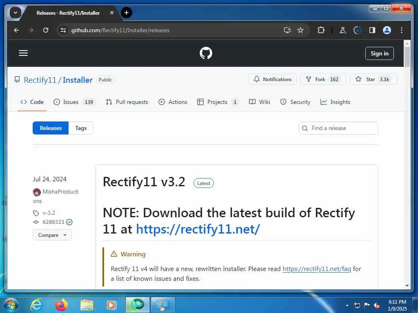Viewport: 418px width, 313px height.
Task: Open a new browser tab
Action: 127,13
